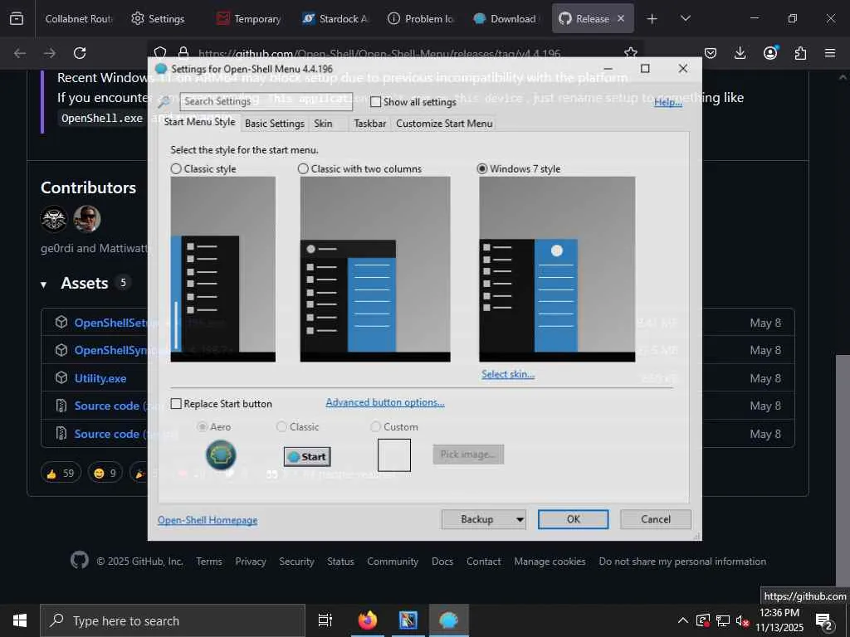Switch to the Settings browser tab
850x637 pixels.
coord(165,19)
